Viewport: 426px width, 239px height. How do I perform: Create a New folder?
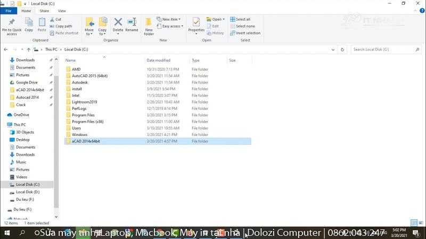[x=149, y=27]
